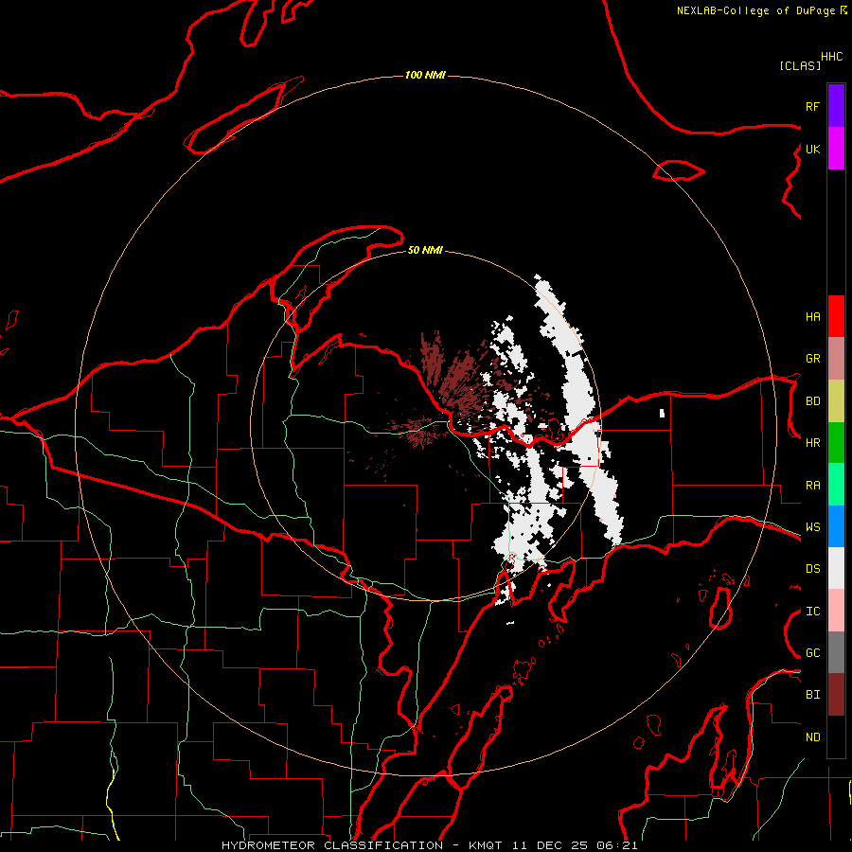This screenshot has height=852, width=852.
Task: Click the ND legend label
Action: tap(812, 737)
